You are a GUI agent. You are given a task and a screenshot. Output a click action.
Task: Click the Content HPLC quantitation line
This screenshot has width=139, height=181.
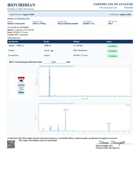[18, 35]
